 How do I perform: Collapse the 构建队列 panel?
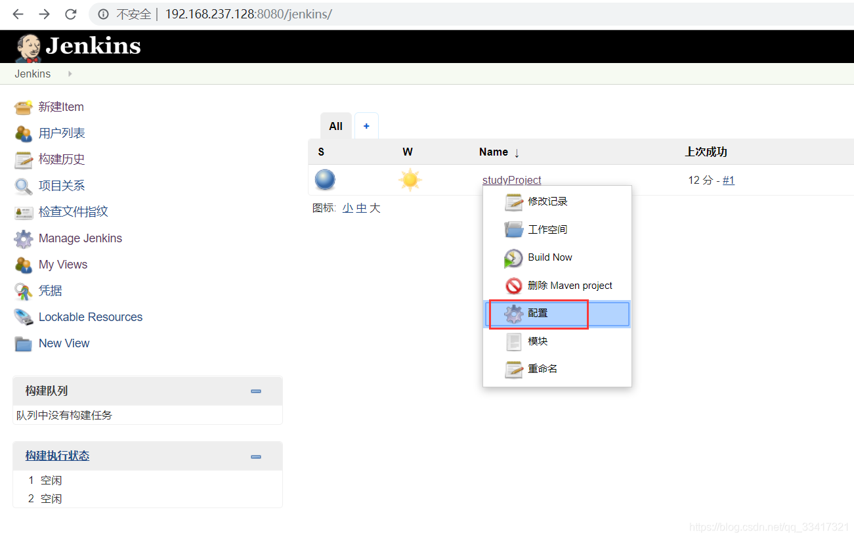pos(256,391)
